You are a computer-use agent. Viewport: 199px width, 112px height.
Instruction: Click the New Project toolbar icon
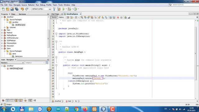pos(7,9)
